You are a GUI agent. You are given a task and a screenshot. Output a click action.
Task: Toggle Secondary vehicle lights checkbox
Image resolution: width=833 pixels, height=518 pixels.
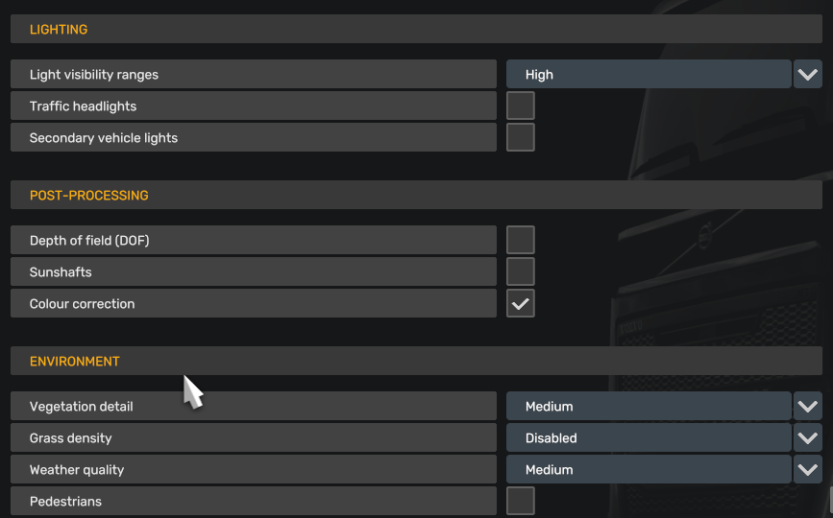[x=521, y=137]
